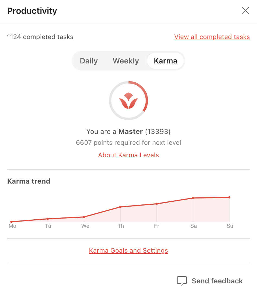This screenshot has width=257, height=295.
Task: Select the data point above Sa
Action: (193, 198)
